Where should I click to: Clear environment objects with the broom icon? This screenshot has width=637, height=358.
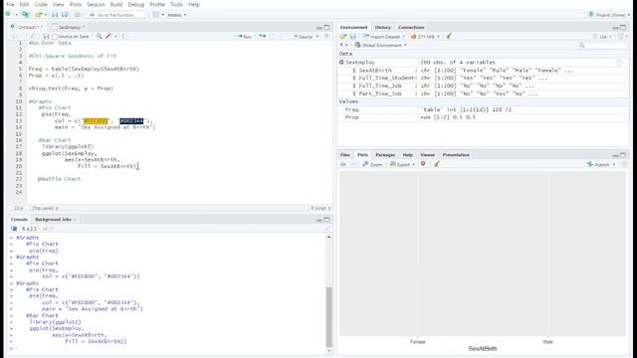[x=449, y=37]
